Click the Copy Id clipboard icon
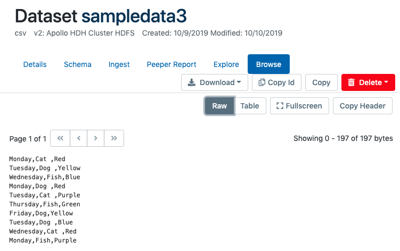The height and width of the screenshot is (251, 400). coord(262,82)
